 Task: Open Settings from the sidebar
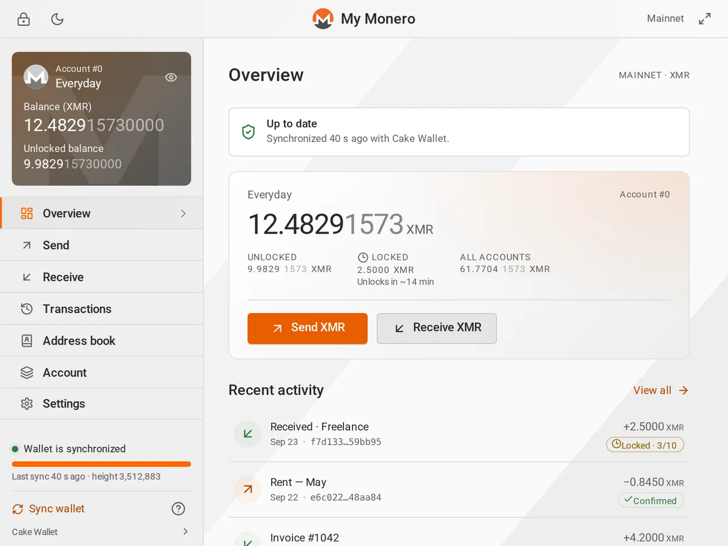pos(102,404)
